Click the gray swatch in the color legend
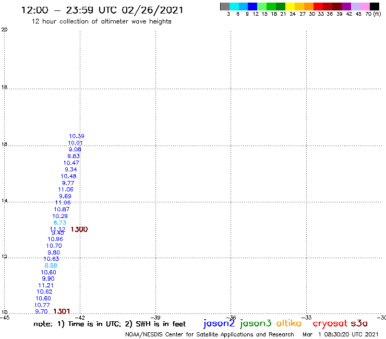Image resolution: width=386 pixels, height=339 pixels. (x=225, y=6)
